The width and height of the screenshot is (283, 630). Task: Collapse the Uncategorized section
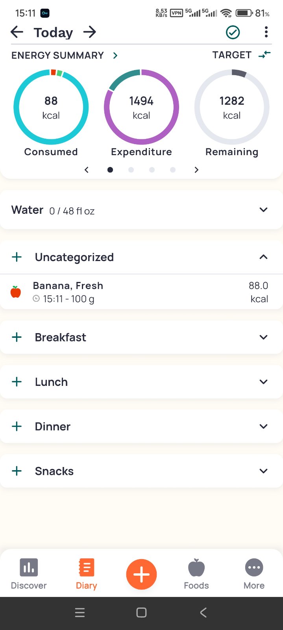(263, 257)
